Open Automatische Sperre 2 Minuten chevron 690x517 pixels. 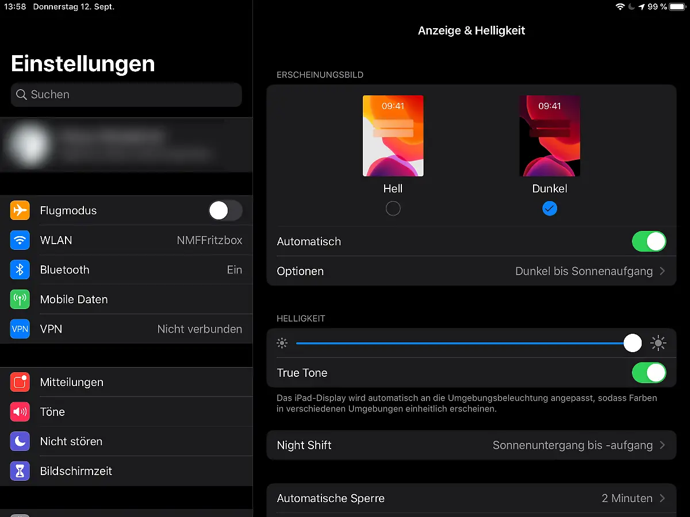[x=662, y=498]
